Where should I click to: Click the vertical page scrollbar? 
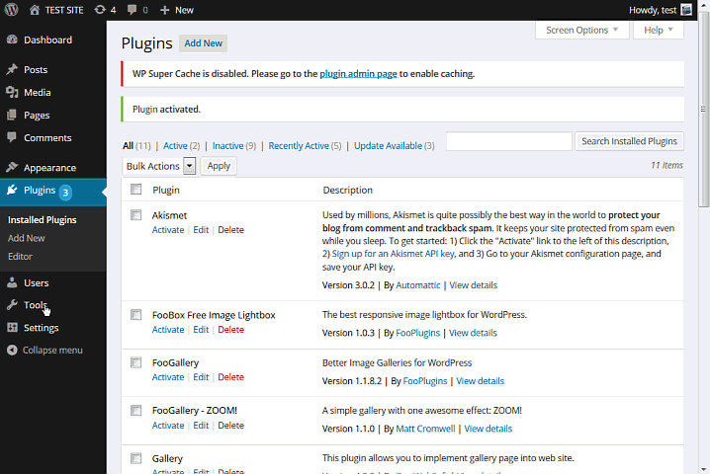(x=703, y=109)
